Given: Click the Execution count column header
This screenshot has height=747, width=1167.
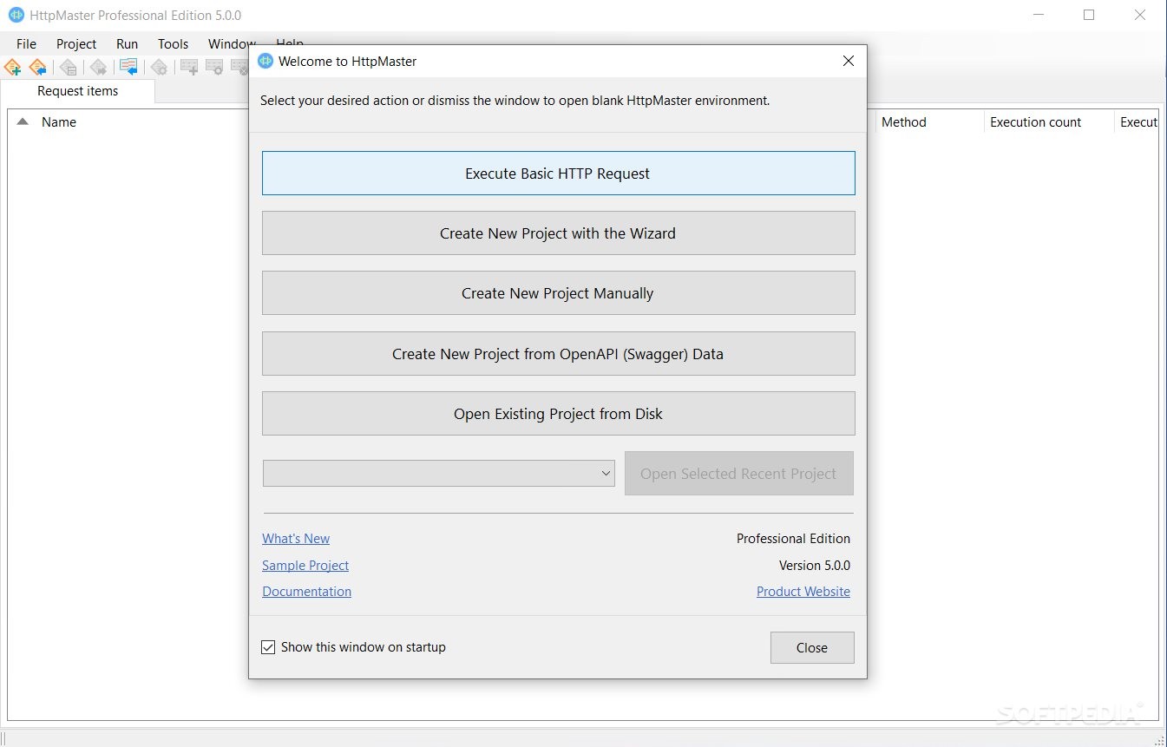Looking at the screenshot, I should pyautogui.click(x=1035, y=122).
